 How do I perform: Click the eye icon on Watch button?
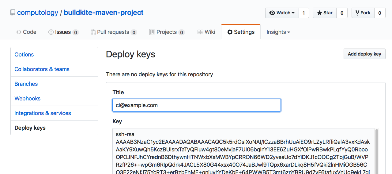pos(272,13)
